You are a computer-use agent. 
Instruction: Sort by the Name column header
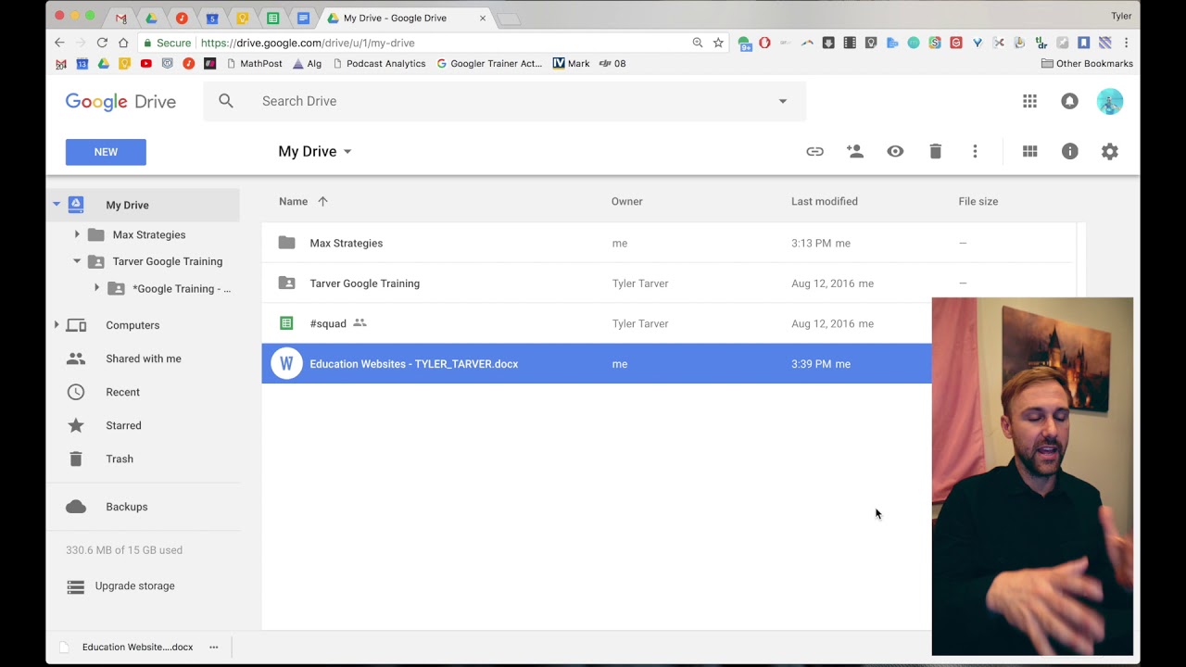(x=293, y=201)
